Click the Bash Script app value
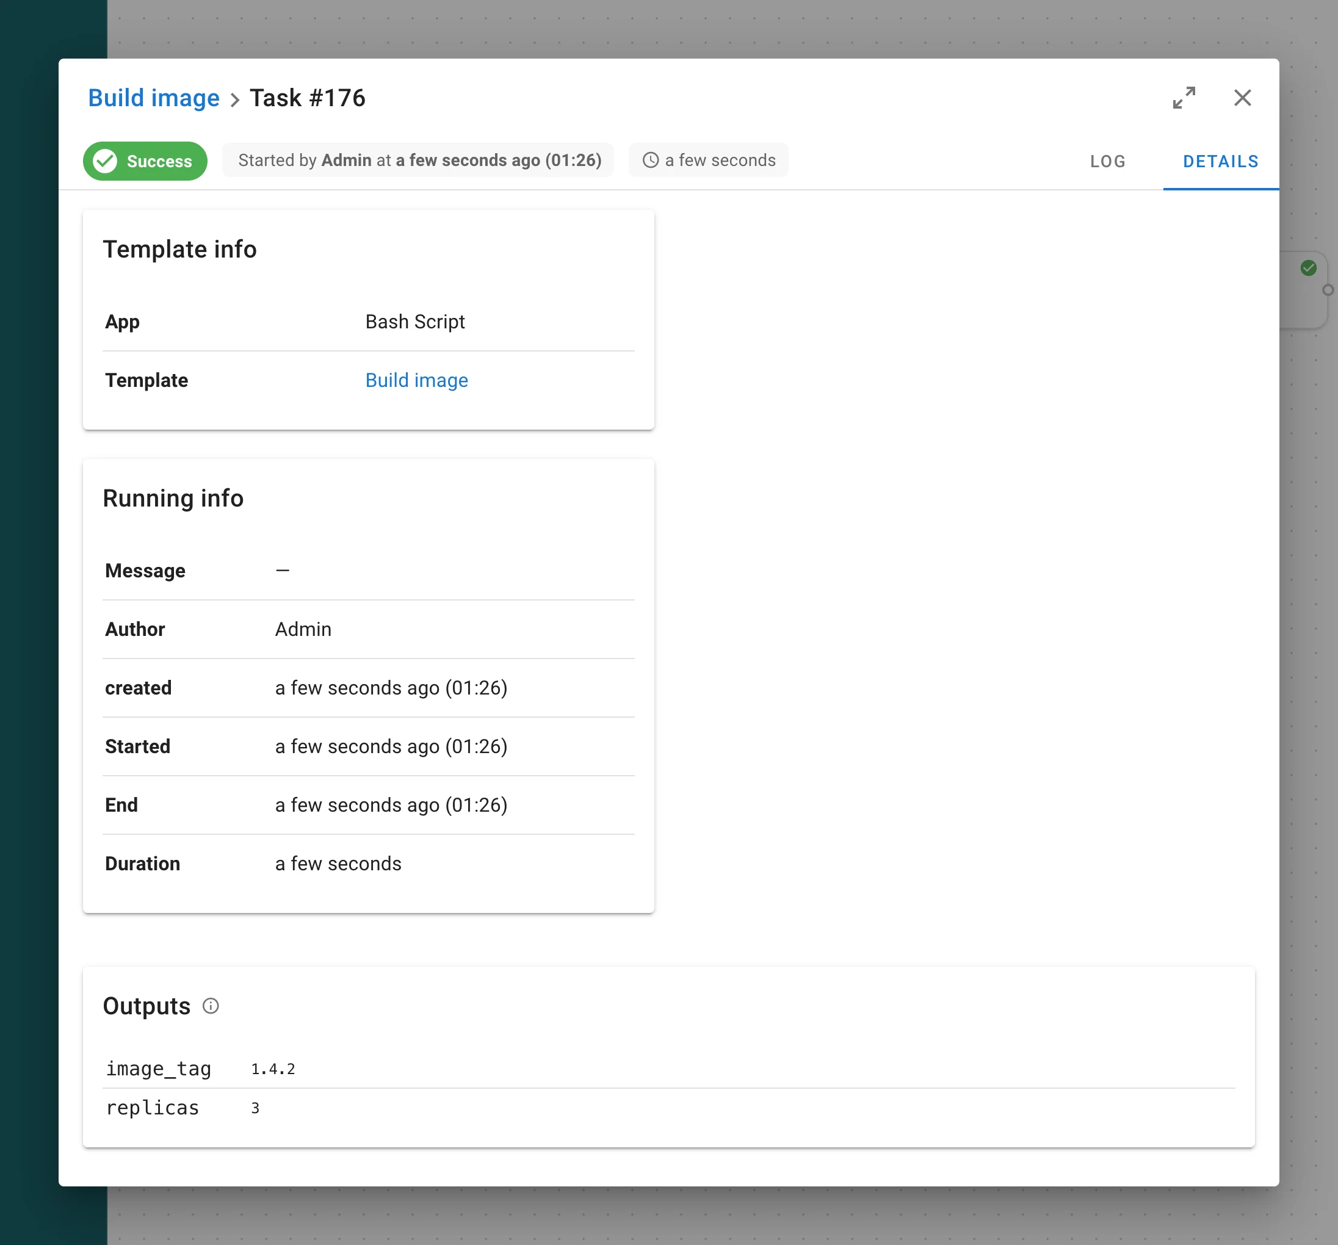The image size is (1338, 1245). tap(415, 322)
